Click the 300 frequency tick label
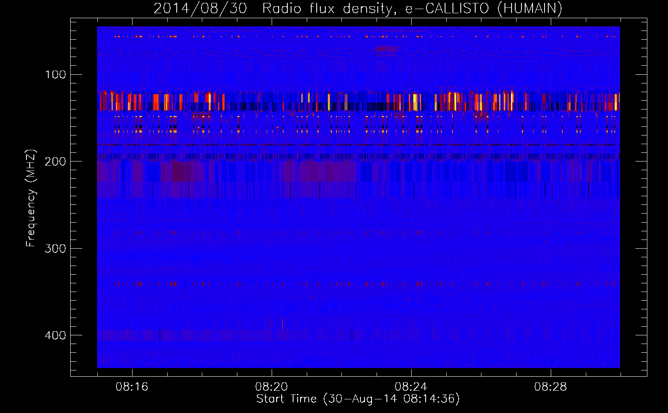The image size is (668, 413). (x=55, y=249)
